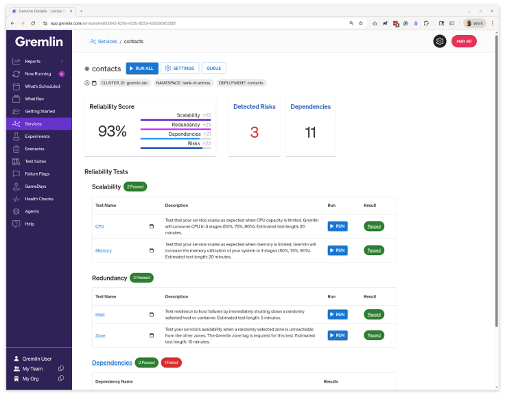
Task: Click the gear icon beside Halt All
Action: [x=440, y=41]
